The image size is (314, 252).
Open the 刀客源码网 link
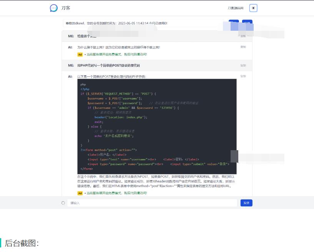click(235, 8)
